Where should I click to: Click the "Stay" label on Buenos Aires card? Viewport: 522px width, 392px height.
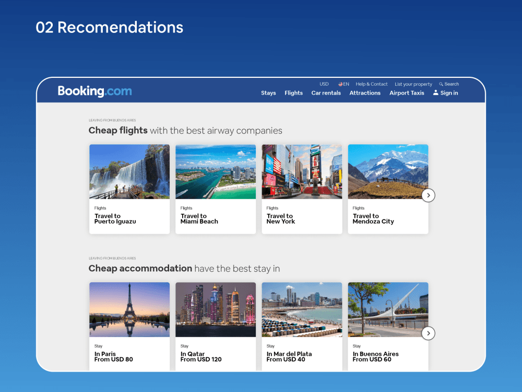[357, 346]
